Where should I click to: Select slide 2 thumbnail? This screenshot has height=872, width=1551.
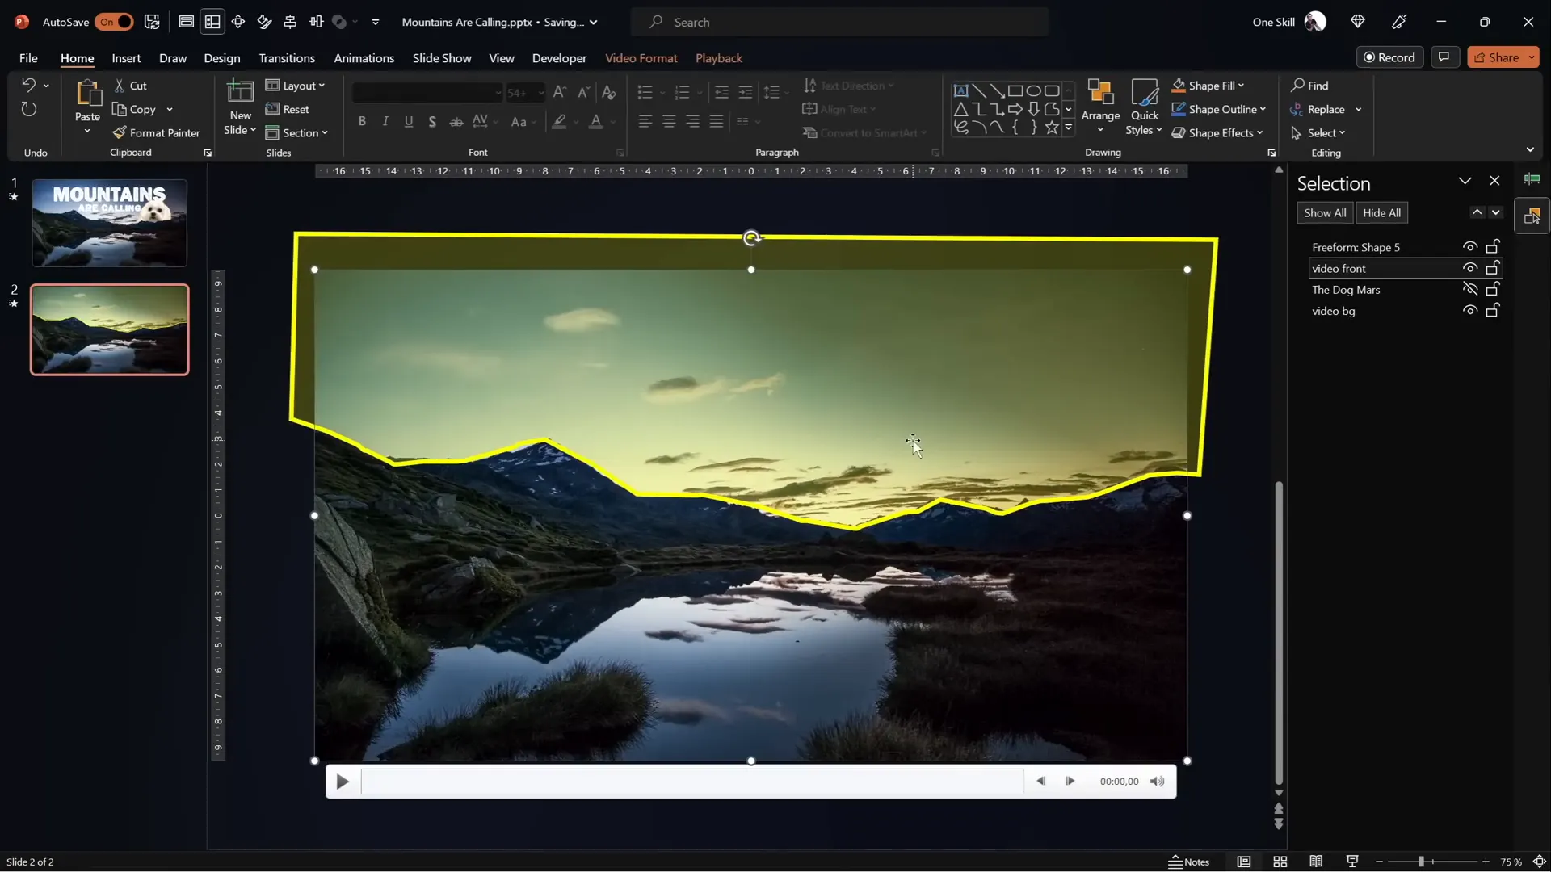(x=110, y=329)
